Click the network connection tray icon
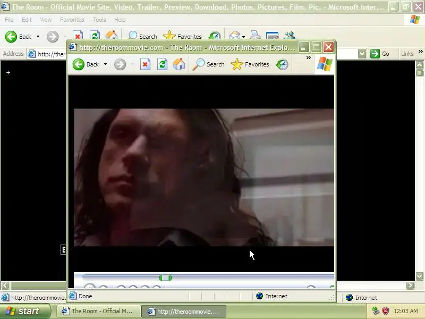The width and height of the screenshot is (425, 319). point(376,310)
